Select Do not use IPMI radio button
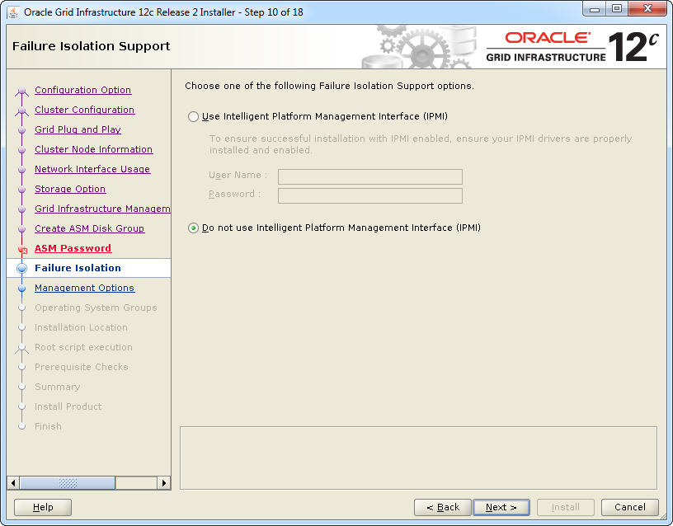The image size is (673, 526). (194, 228)
